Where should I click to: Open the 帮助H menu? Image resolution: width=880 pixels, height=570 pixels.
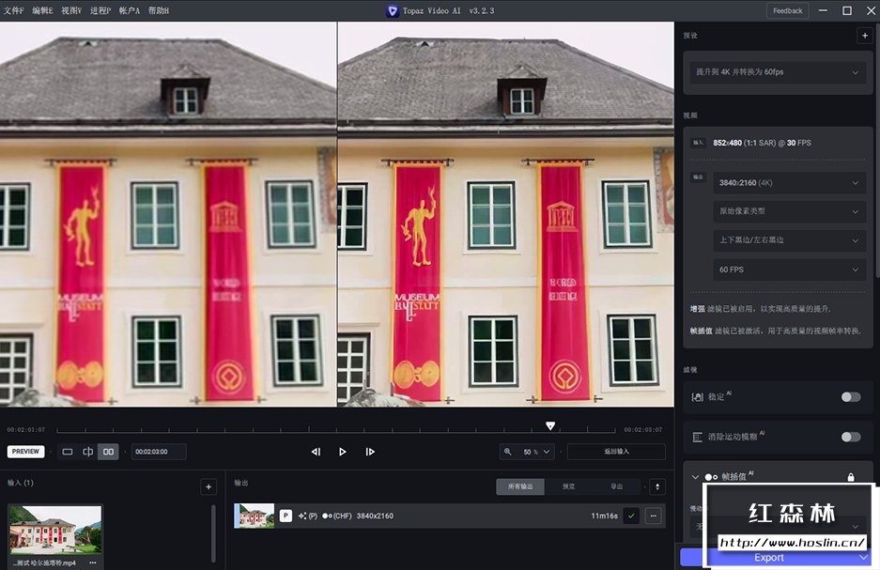(159, 10)
